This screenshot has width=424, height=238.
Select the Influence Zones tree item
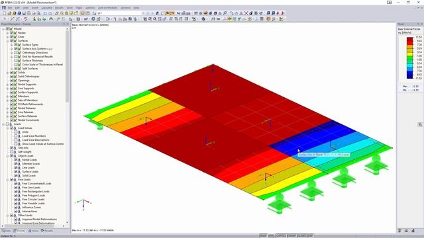coord(31,207)
